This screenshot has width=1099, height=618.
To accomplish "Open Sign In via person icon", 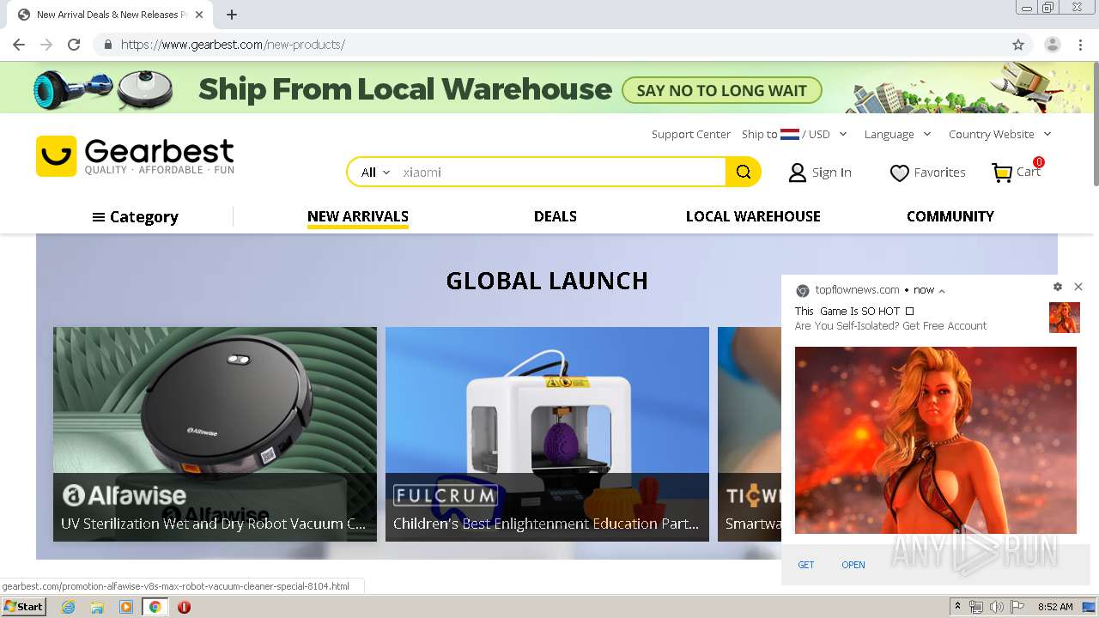I will click(x=798, y=173).
